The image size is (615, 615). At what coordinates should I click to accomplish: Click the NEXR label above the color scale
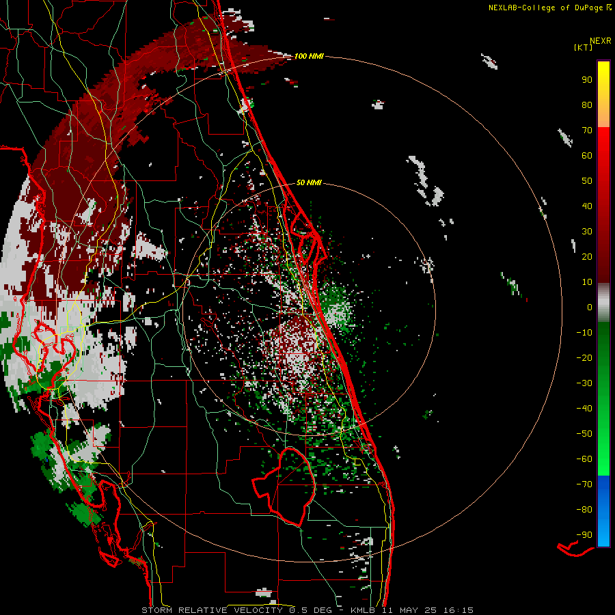[601, 41]
